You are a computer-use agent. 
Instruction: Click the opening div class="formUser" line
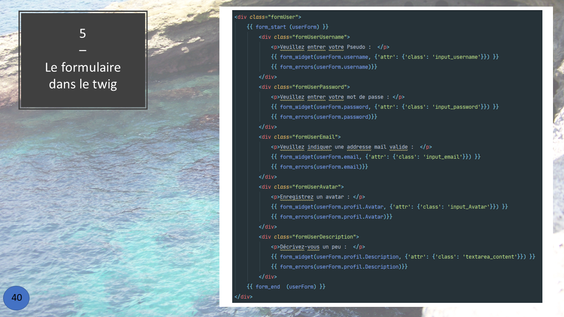[x=268, y=17]
